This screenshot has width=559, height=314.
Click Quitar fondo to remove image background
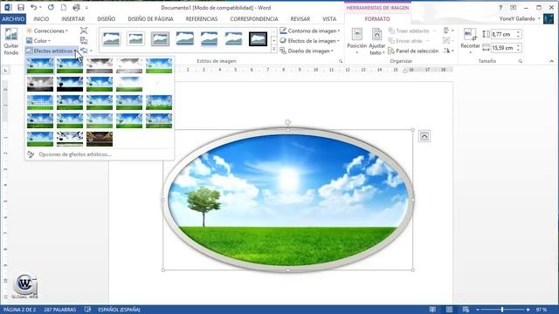coord(11,42)
